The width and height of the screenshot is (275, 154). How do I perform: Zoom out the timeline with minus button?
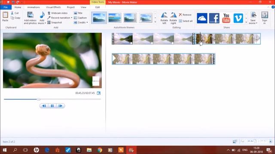[242, 142]
